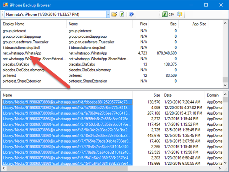
Task: Select pinterest display name row
Action: 9,76
